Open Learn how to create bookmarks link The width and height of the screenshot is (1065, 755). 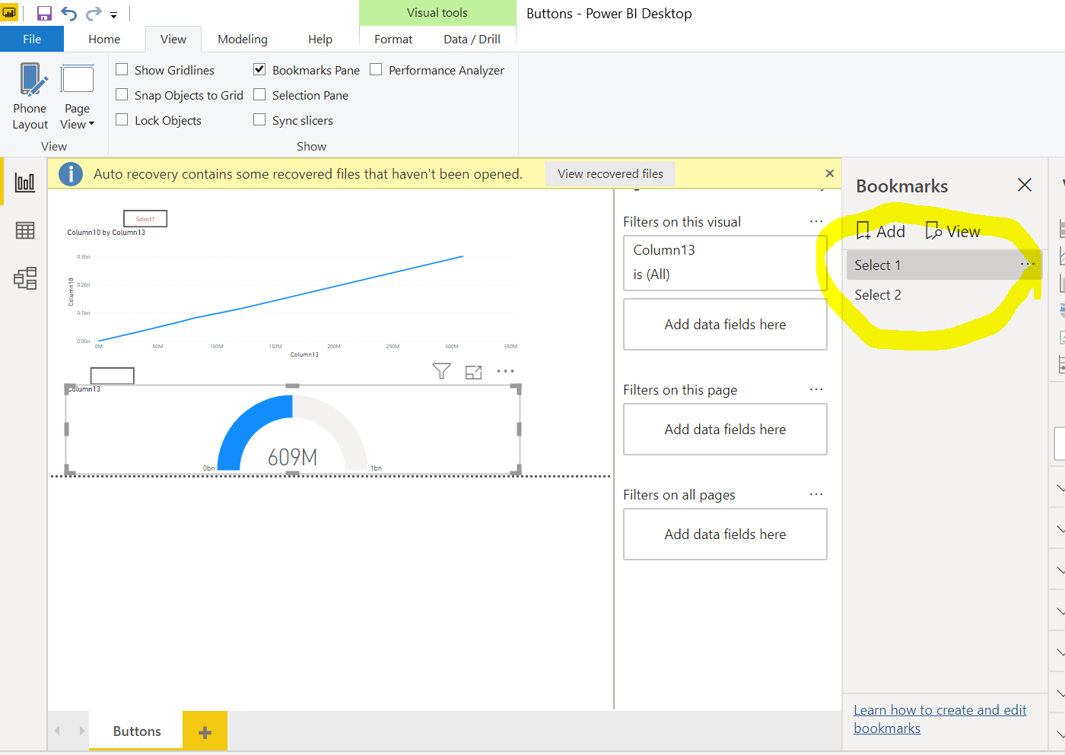pyautogui.click(x=940, y=719)
